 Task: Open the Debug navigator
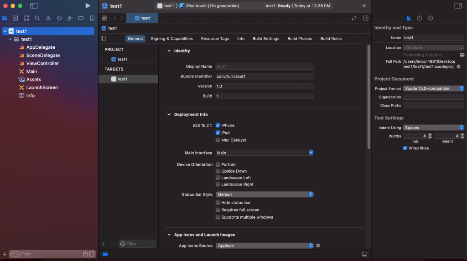[x=70, y=18]
